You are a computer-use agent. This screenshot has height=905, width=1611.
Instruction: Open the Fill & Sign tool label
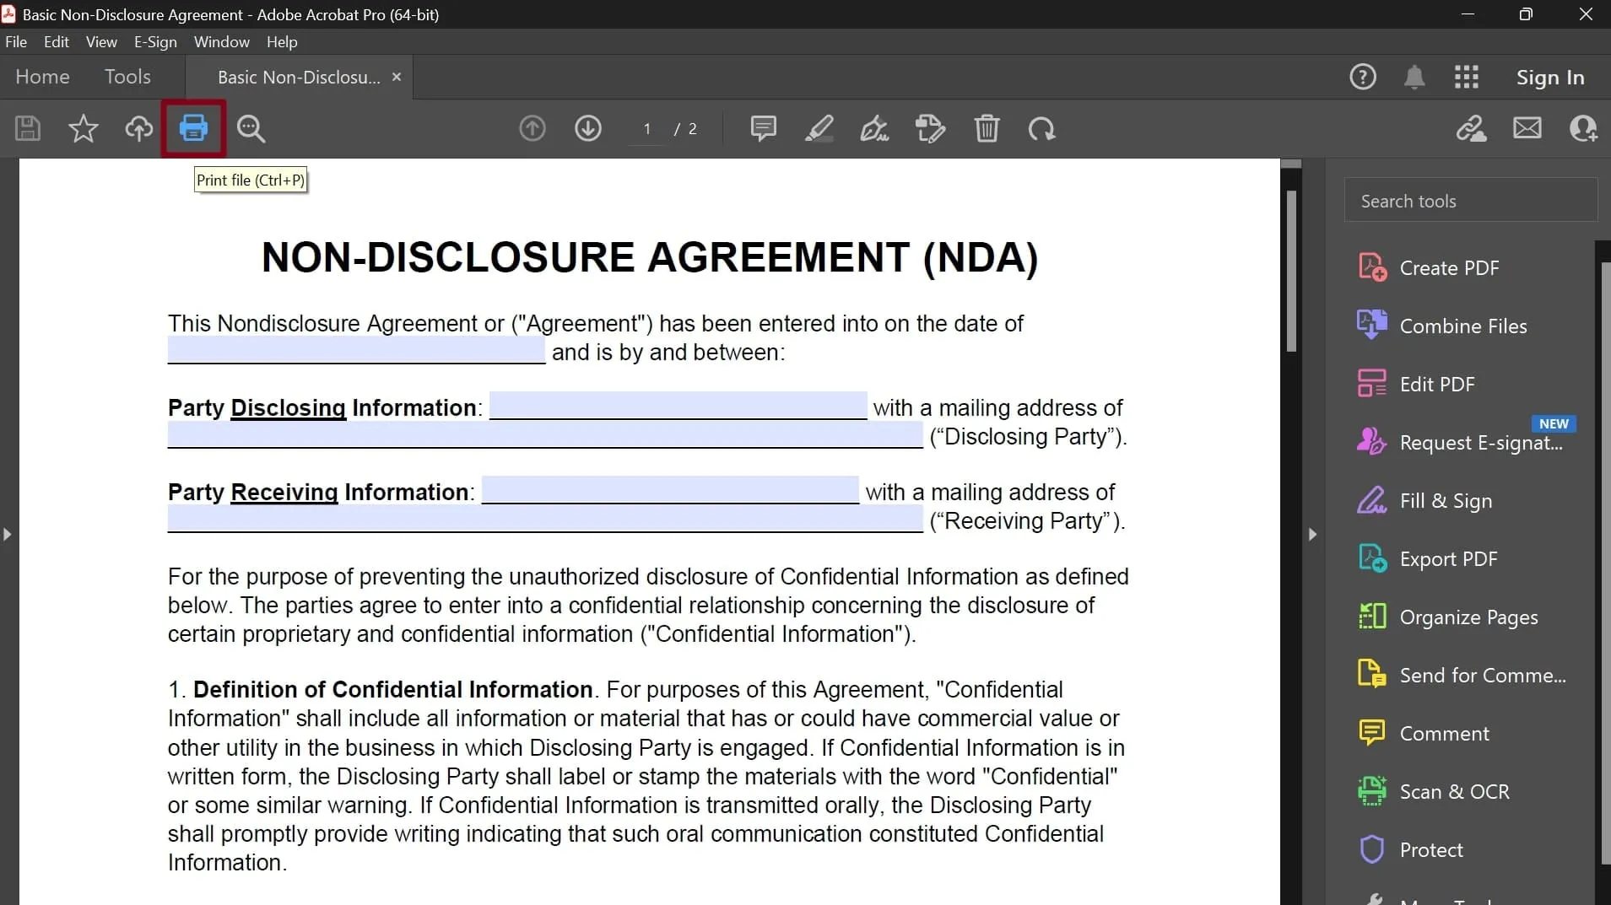pyautogui.click(x=1446, y=501)
